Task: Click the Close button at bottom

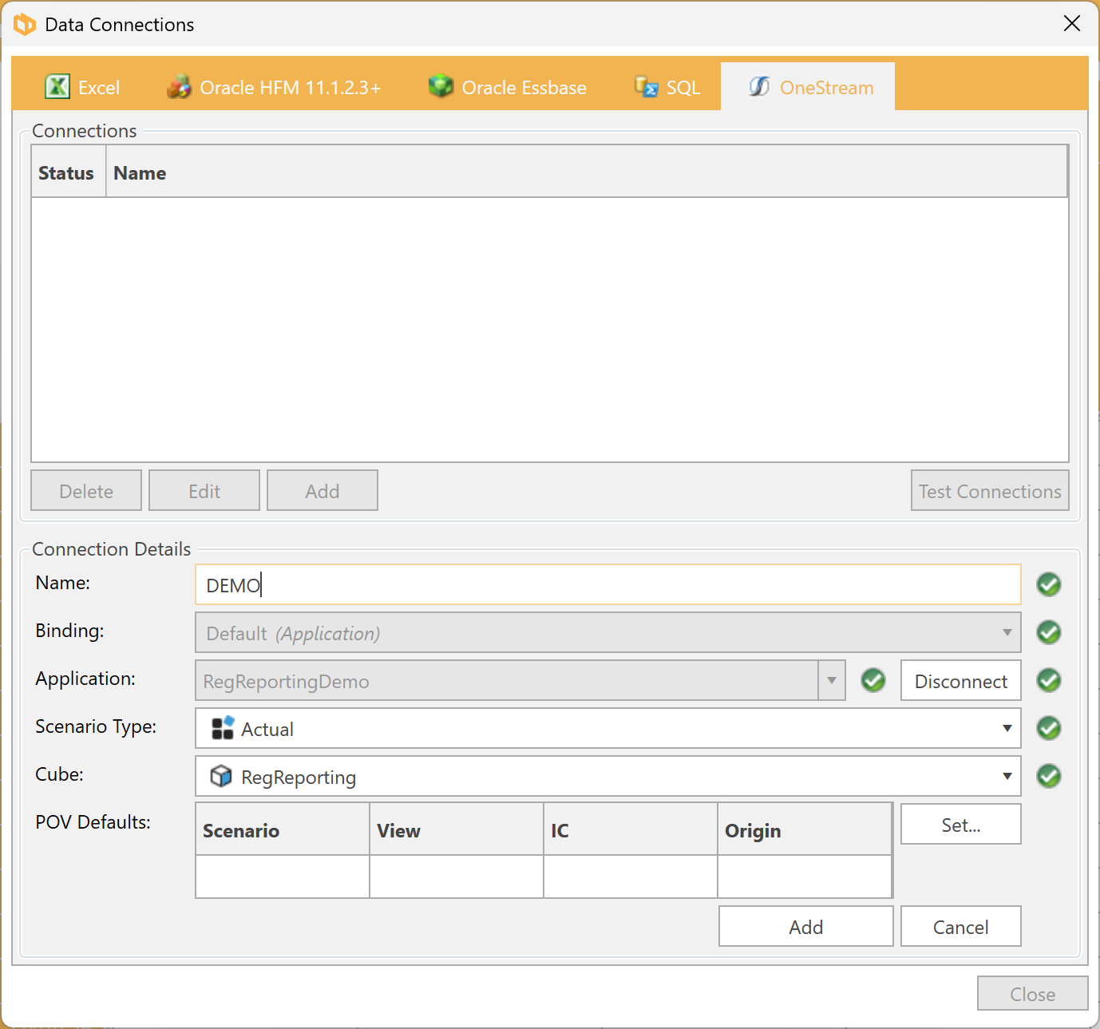Action: (1033, 993)
